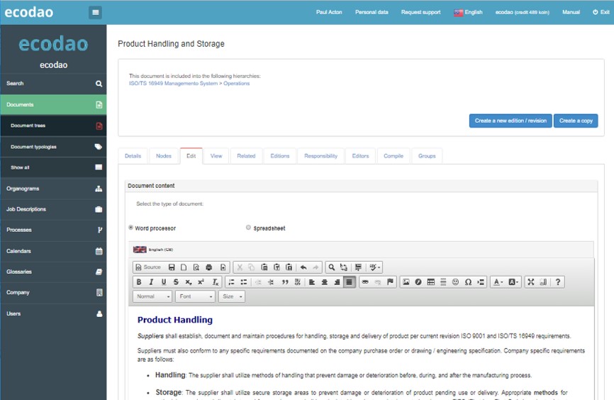Screen dimensions: 614x400
Task: Switch to the Details tab
Action: (x=133, y=156)
